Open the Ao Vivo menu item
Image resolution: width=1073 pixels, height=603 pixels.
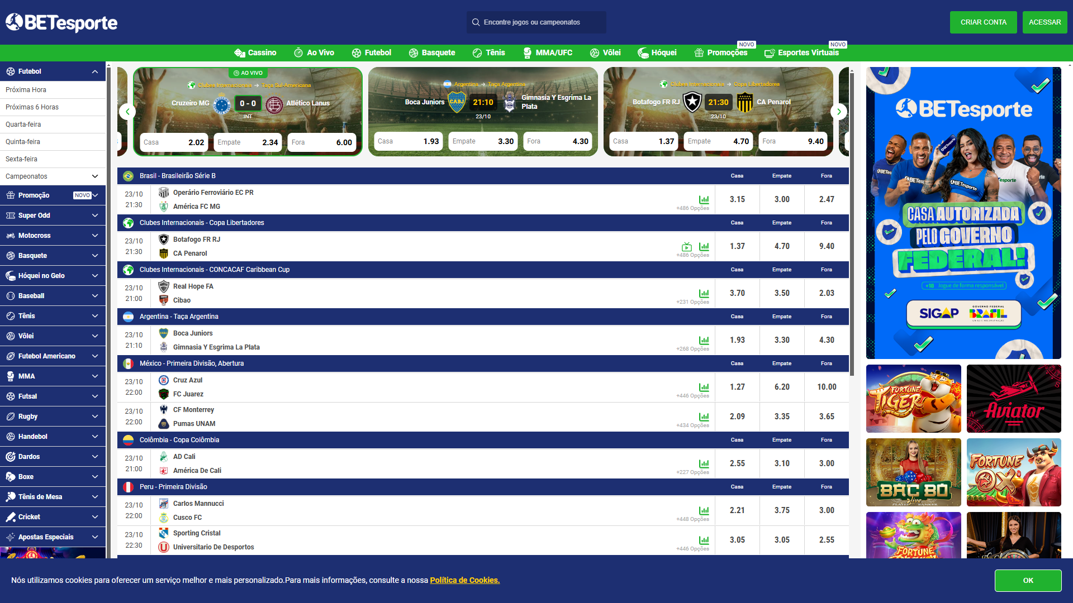[314, 53]
